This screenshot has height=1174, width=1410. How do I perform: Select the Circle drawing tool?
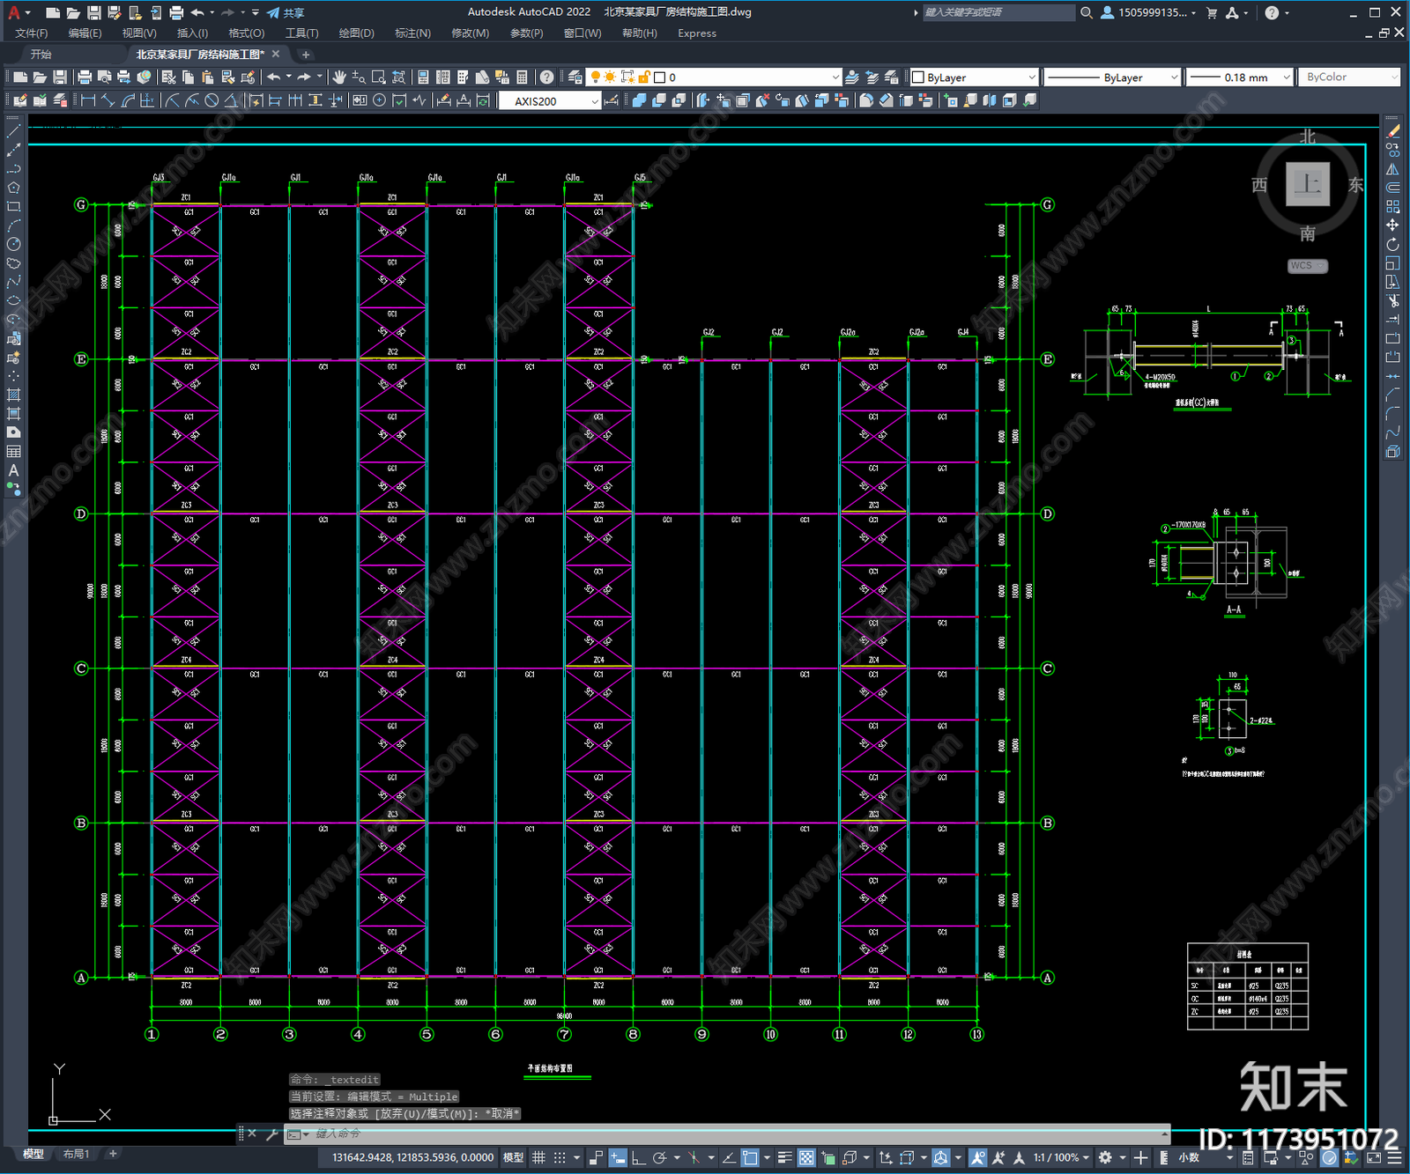point(13,245)
